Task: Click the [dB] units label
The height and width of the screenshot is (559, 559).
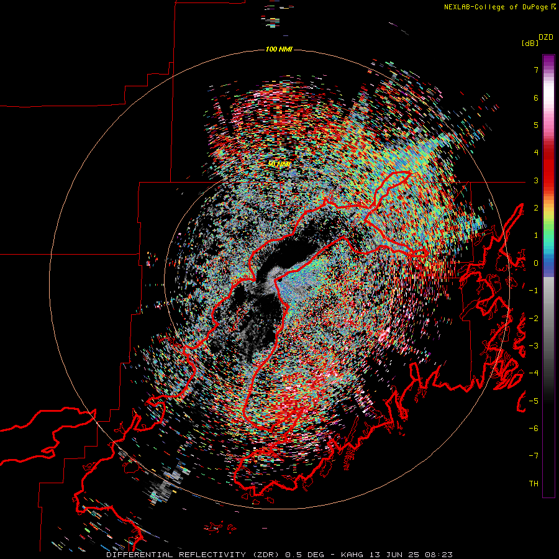Action: pyautogui.click(x=529, y=43)
